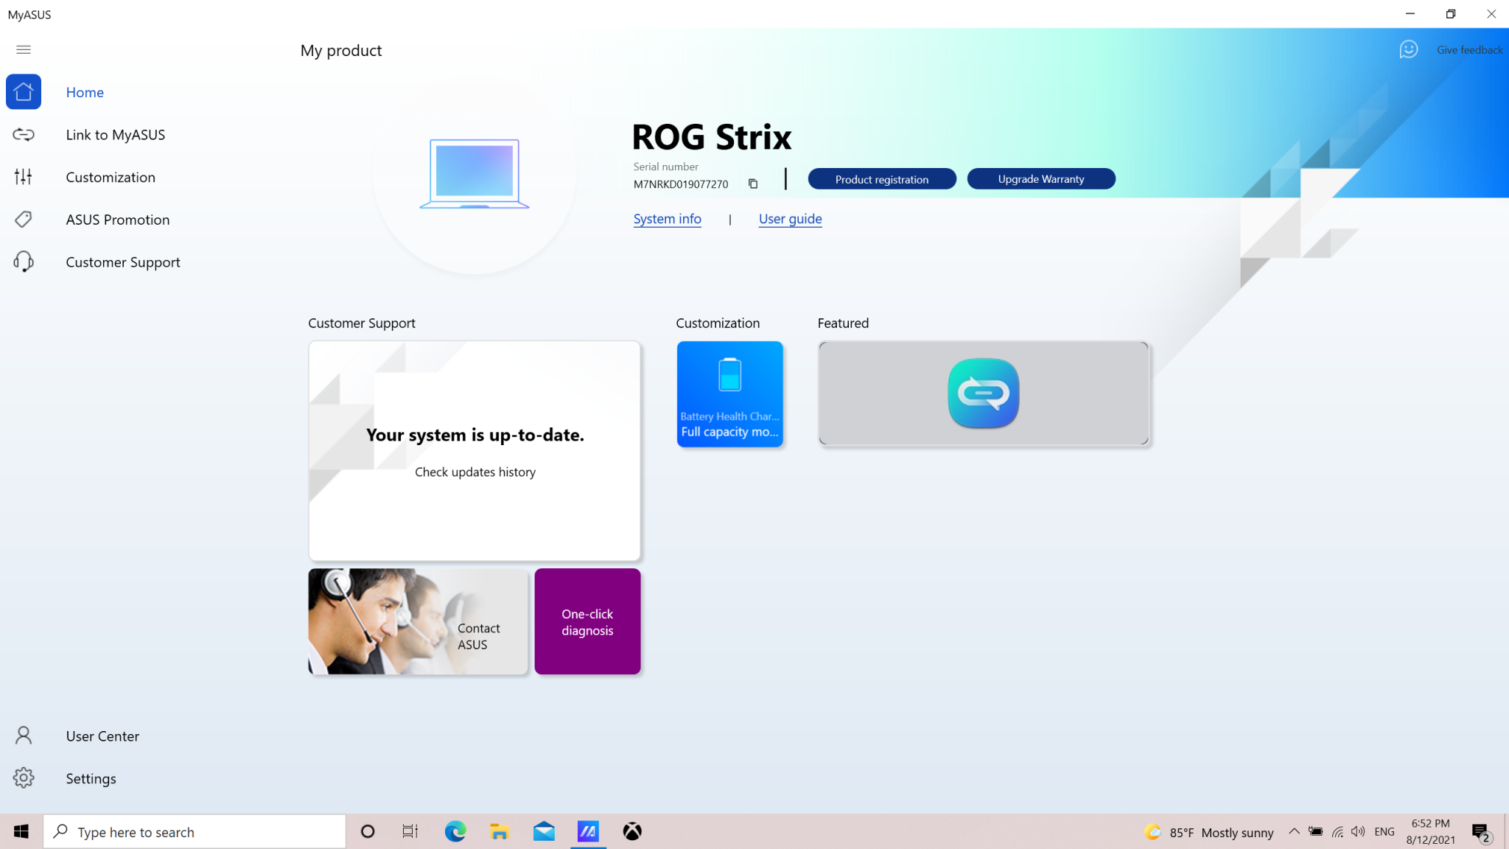Screen dimensions: 1509x849
Task: Open User Center menu item
Action: point(102,736)
